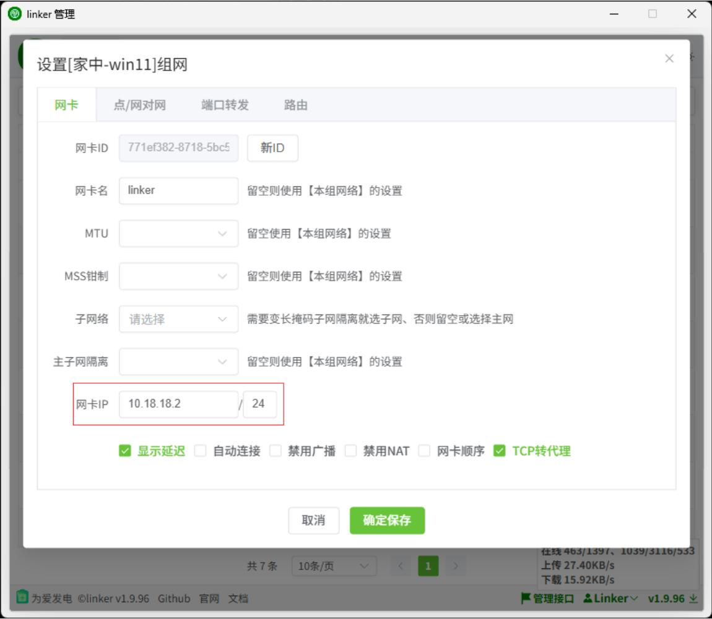
Task: Uncheck the 显示延迟 checkbox
Action: tap(125, 451)
